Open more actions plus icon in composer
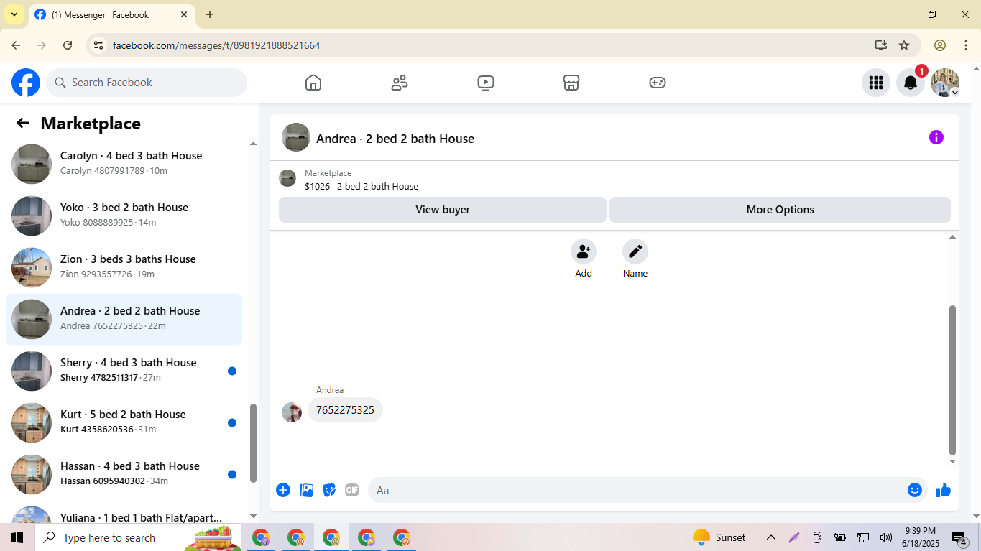 tap(283, 490)
